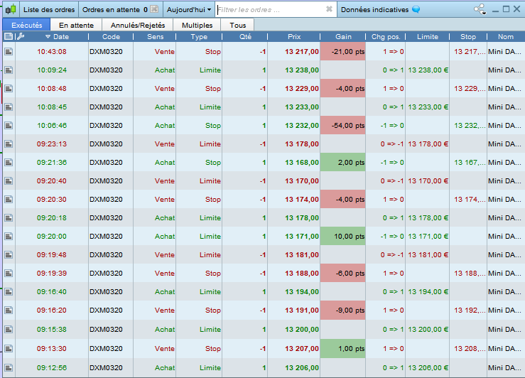Open order details icon for 09:20:30 row
525x378 pixels.
[9, 199]
